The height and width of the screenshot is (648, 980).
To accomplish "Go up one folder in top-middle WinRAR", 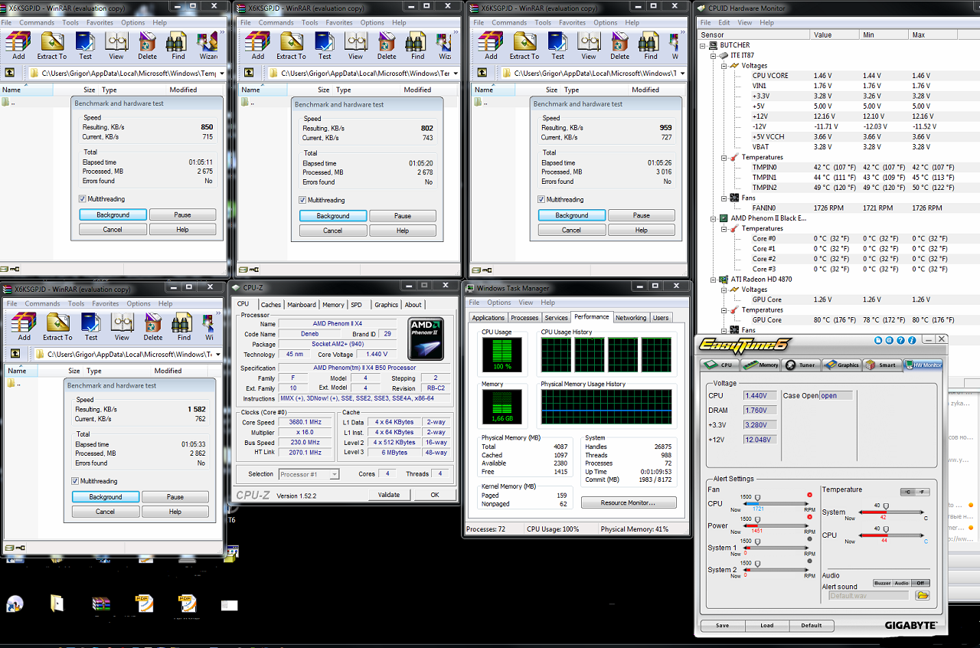I will [249, 73].
